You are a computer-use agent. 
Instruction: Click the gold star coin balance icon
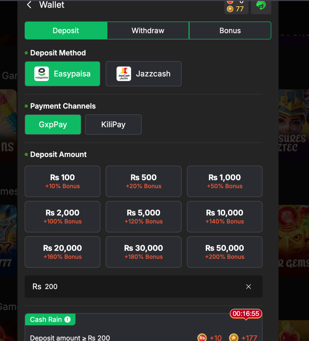tap(229, 9)
